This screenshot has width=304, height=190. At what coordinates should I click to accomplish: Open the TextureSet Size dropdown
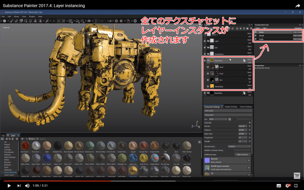click(218, 119)
